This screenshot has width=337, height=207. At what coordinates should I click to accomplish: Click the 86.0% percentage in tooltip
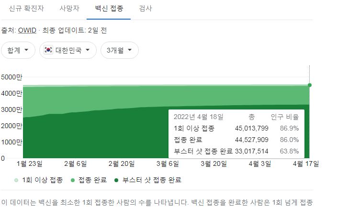pyautogui.click(x=289, y=140)
